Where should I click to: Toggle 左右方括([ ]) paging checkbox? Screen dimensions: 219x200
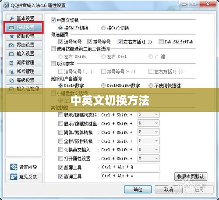(x=120, y=42)
